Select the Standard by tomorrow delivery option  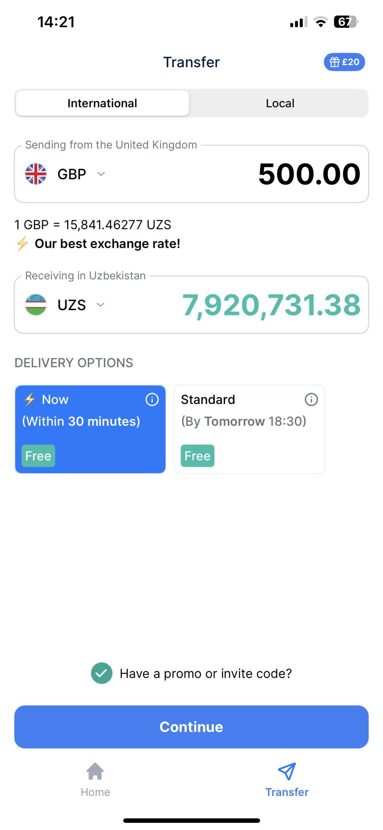[249, 429]
